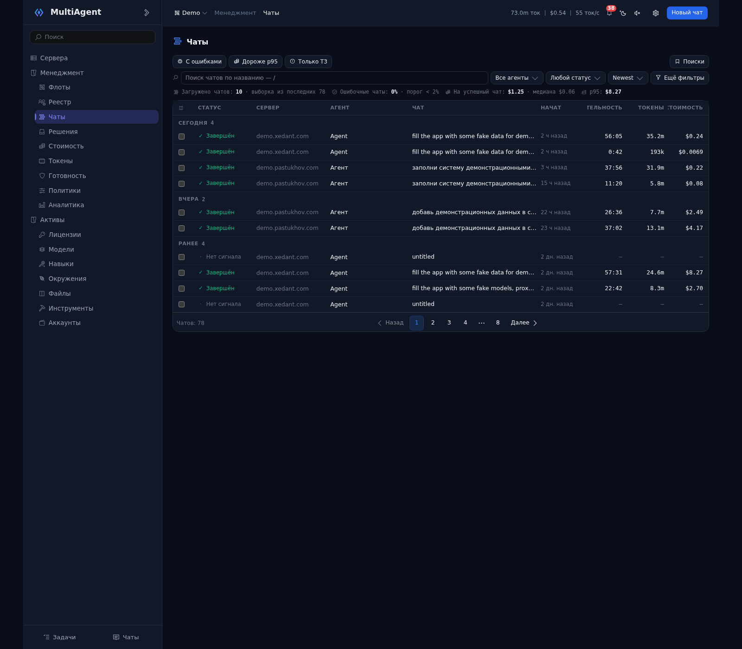The height and width of the screenshot is (649, 742).
Task: Open saved Поиски button
Action: (x=689, y=62)
